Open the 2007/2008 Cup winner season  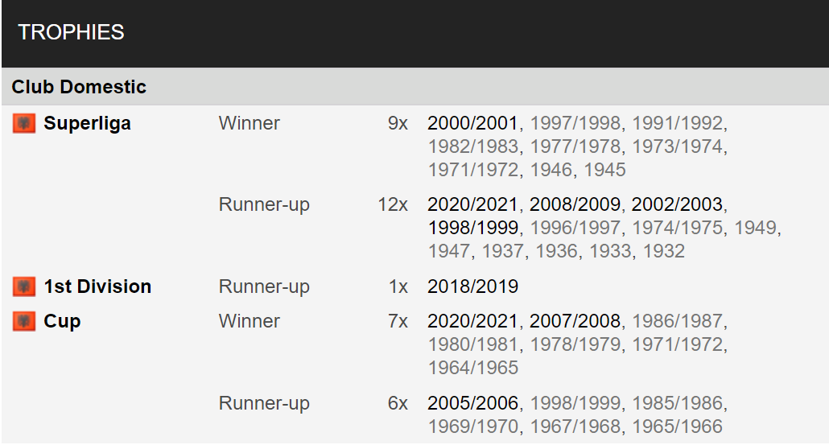tap(575, 321)
